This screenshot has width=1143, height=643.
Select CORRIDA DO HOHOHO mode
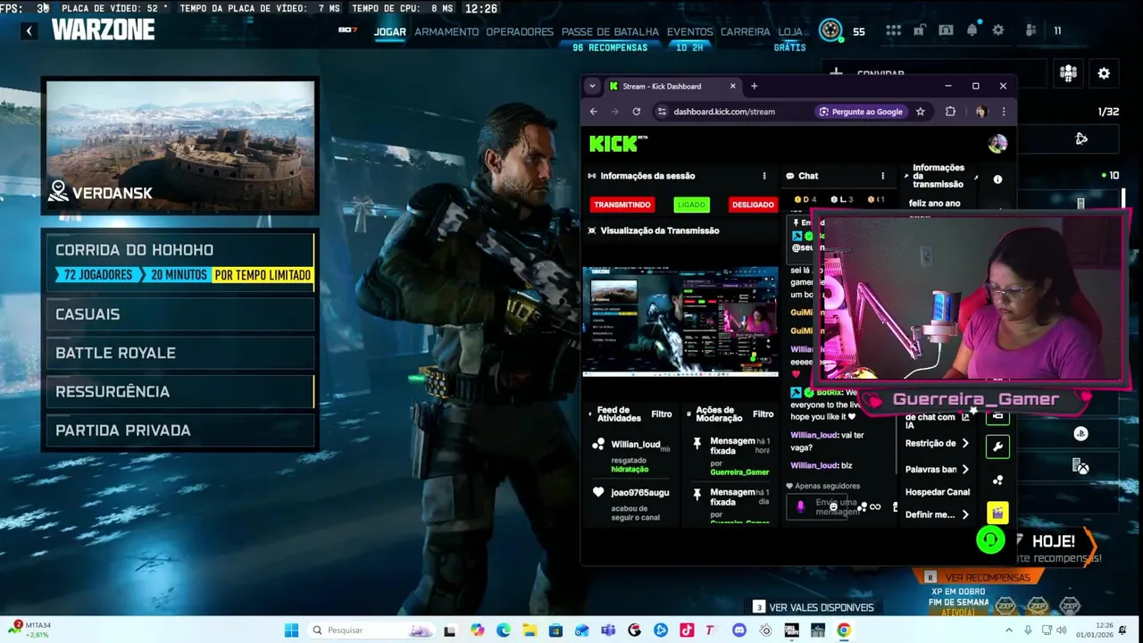[x=180, y=262]
